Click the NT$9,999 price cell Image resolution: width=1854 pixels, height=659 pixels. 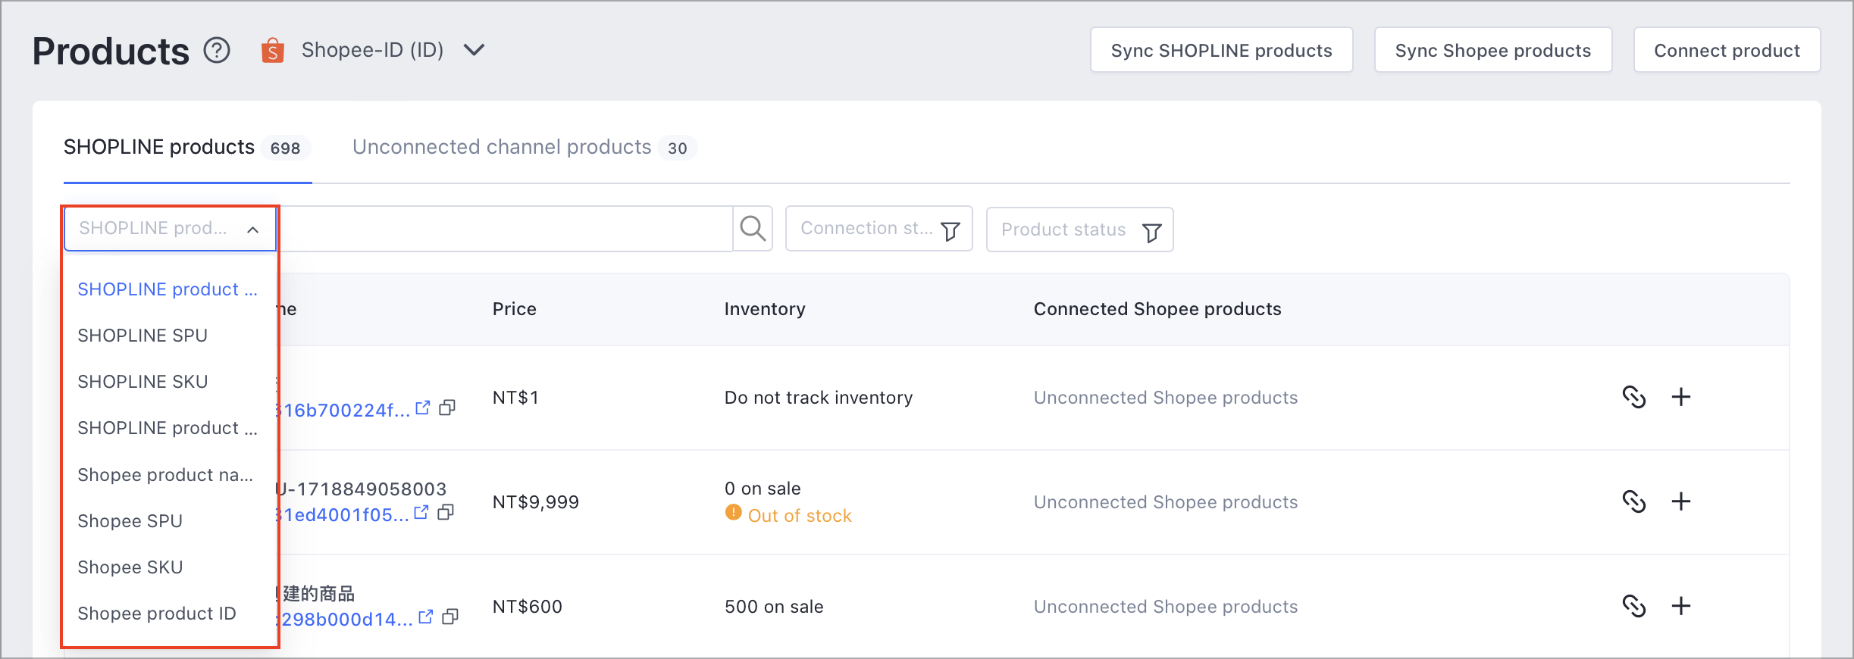pyautogui.click(x=536, y=502)
